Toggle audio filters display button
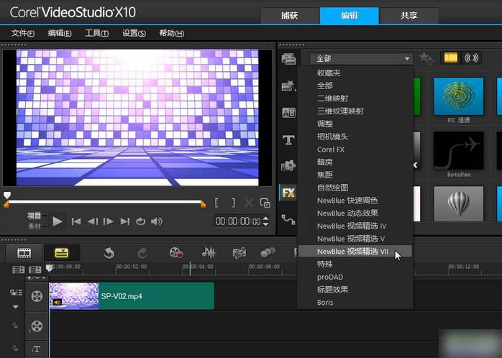This screenshot has height=358, width=502. point(472,58)
